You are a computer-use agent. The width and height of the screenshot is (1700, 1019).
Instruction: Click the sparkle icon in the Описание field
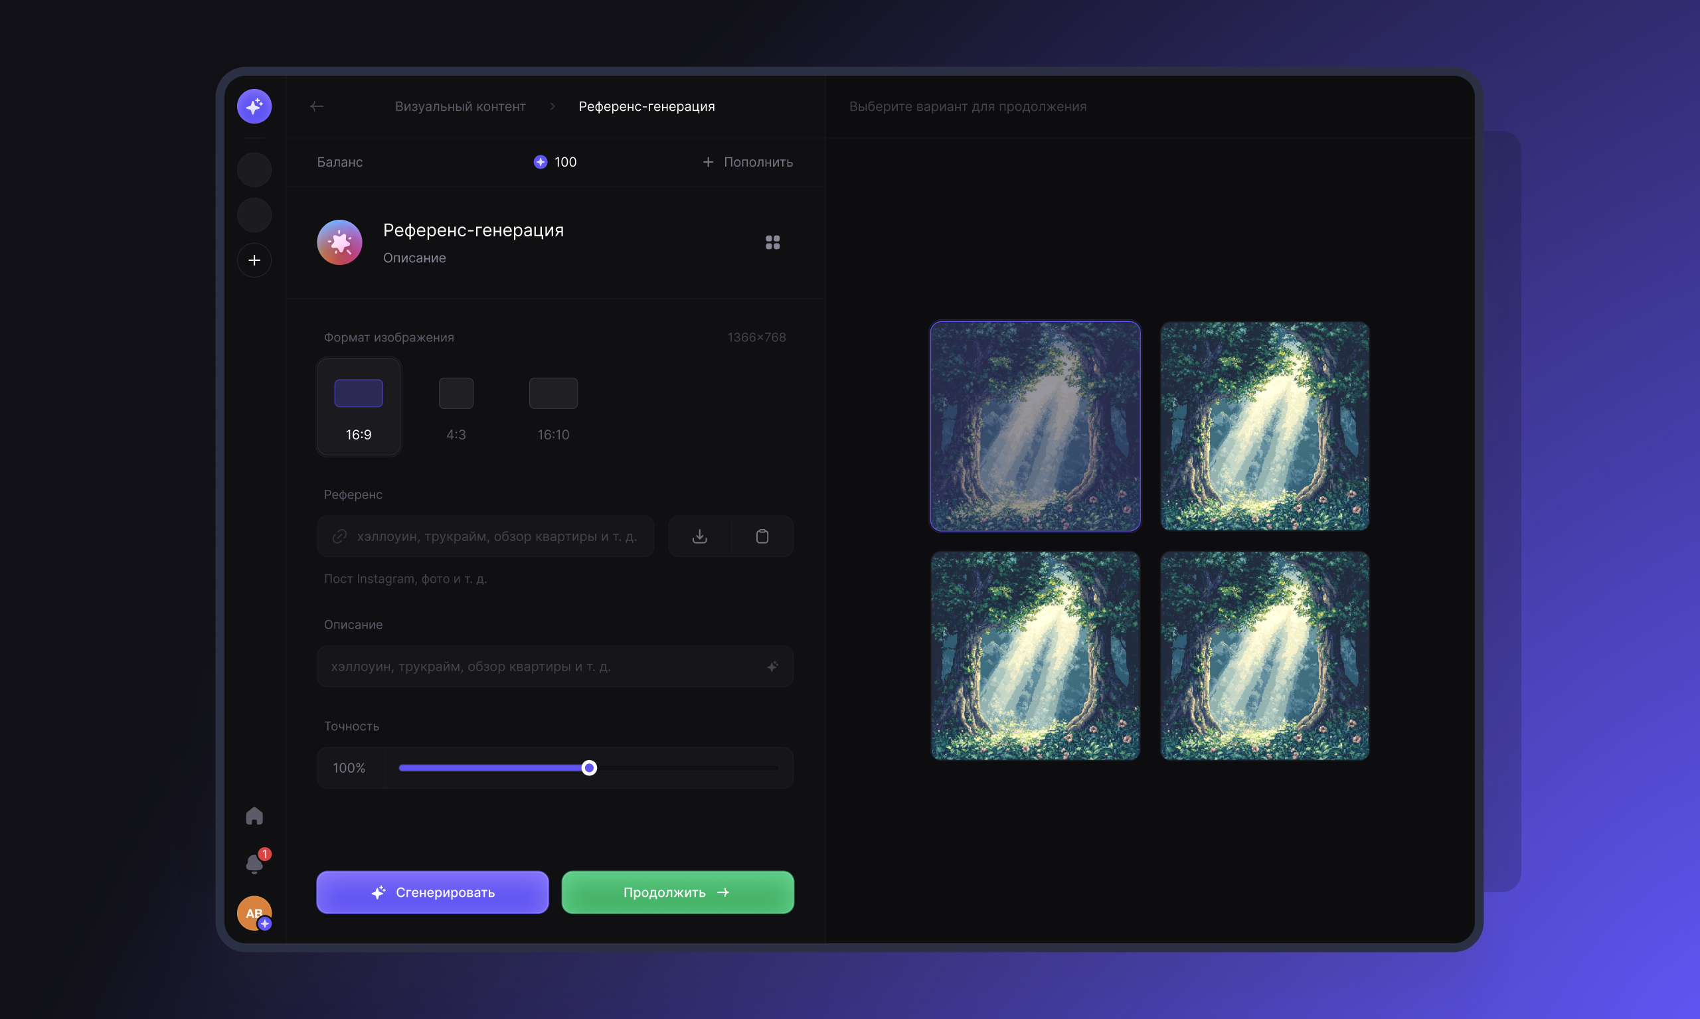click(x=772, y=666)
